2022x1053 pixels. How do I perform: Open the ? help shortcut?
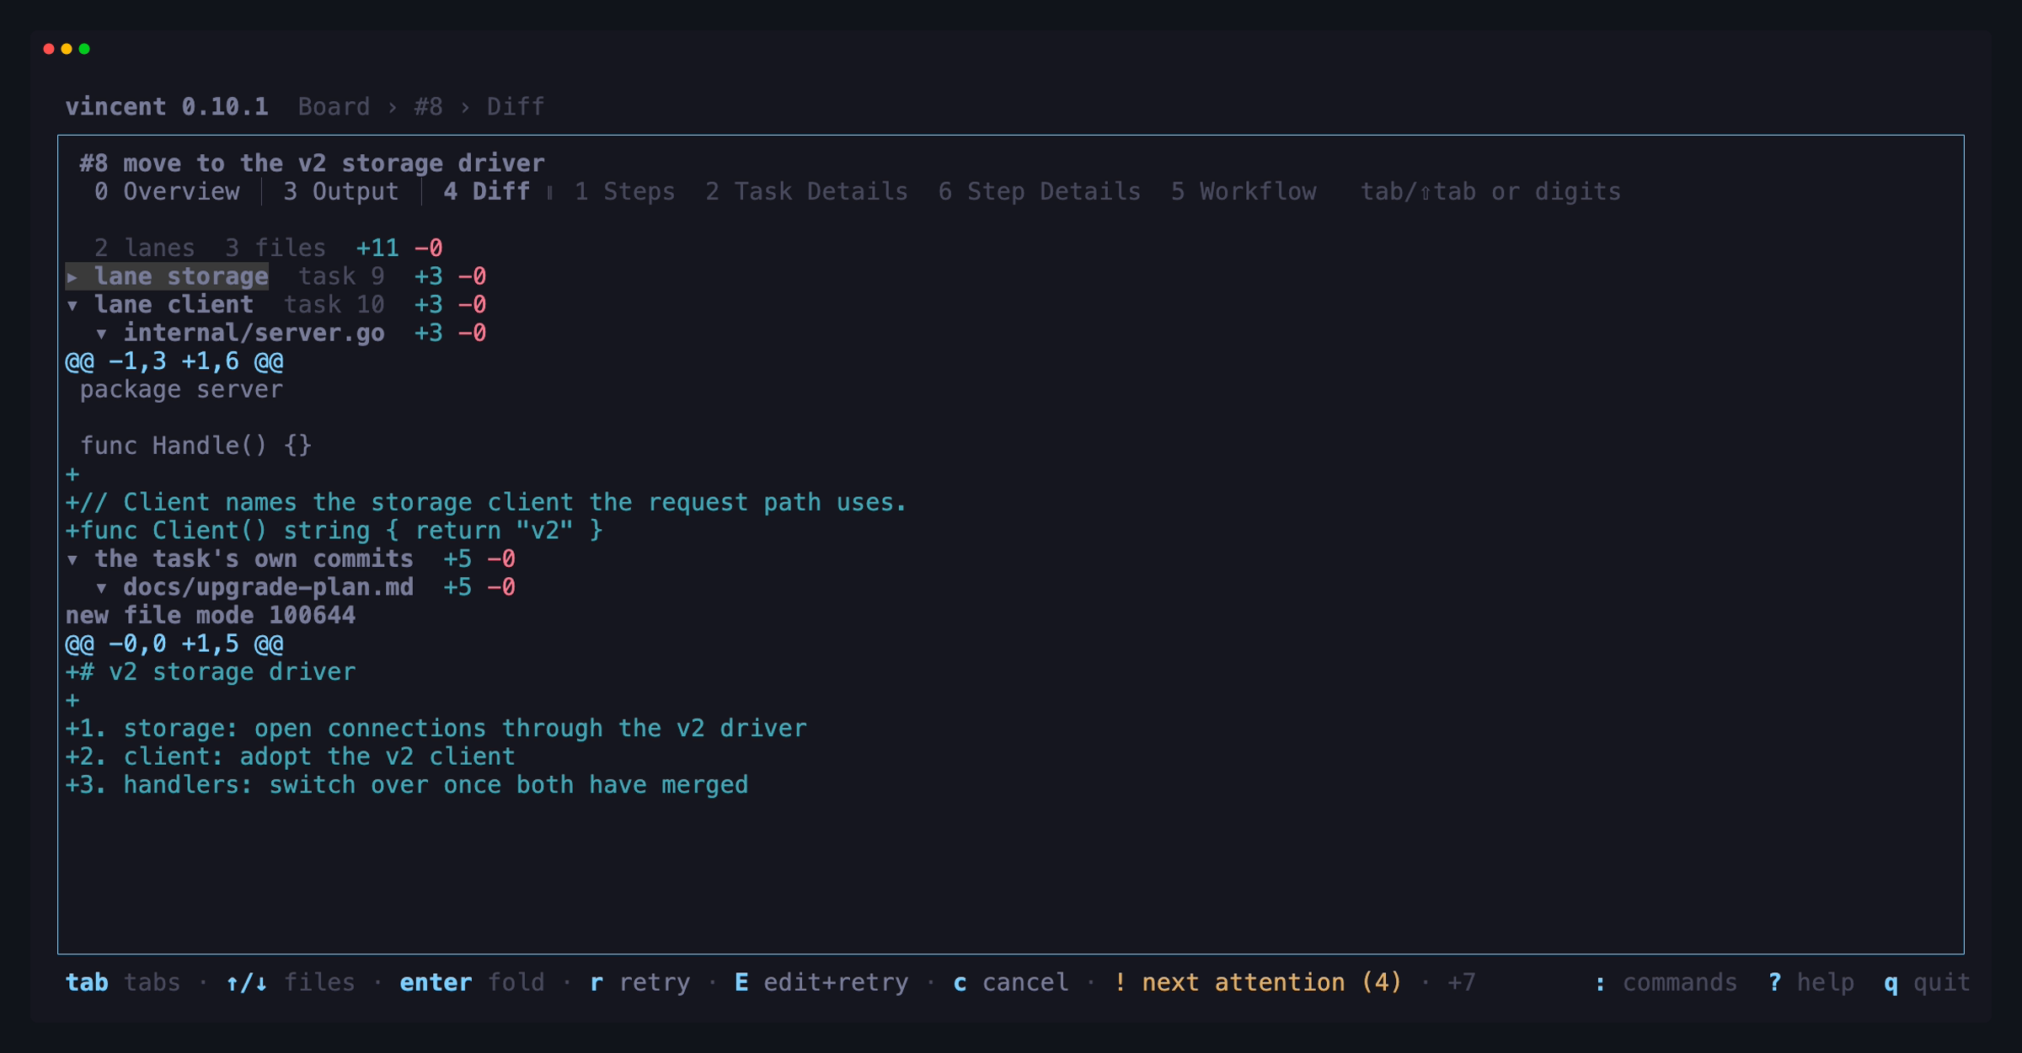1811,983
